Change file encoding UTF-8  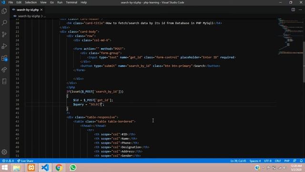(268, 161)
